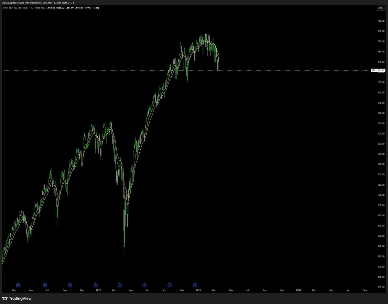Click the 490.00 price axis label

[381, 246]
